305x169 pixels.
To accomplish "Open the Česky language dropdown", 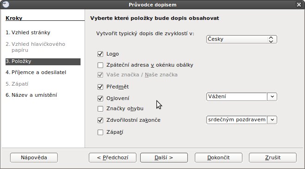I will point(242,39).
